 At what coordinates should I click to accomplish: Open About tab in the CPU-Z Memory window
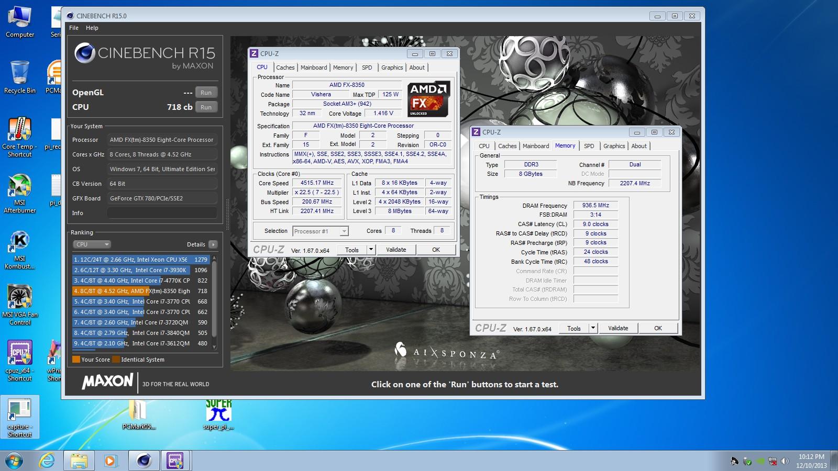[x=639, y=146]
